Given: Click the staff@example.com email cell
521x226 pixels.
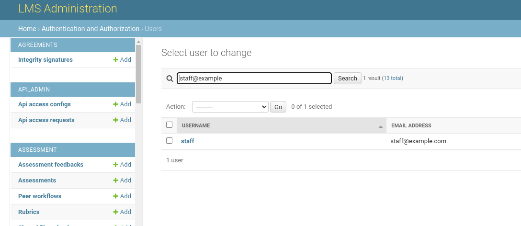Looking at the screenshot, I should click(419, 141).
